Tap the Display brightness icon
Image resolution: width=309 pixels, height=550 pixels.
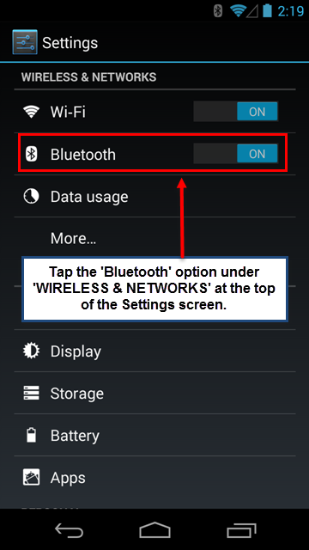click(31, 351)
